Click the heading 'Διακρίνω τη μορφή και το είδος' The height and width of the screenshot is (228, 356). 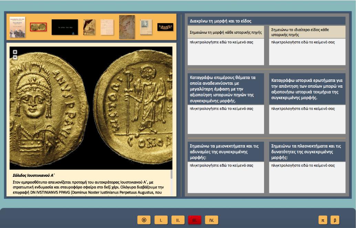(x=220, y=21)
